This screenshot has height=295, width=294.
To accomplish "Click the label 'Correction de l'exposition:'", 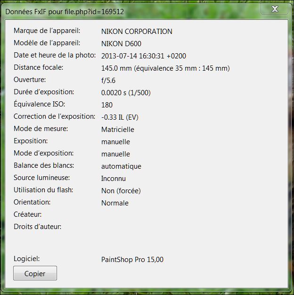I will [x=54, y=116].
